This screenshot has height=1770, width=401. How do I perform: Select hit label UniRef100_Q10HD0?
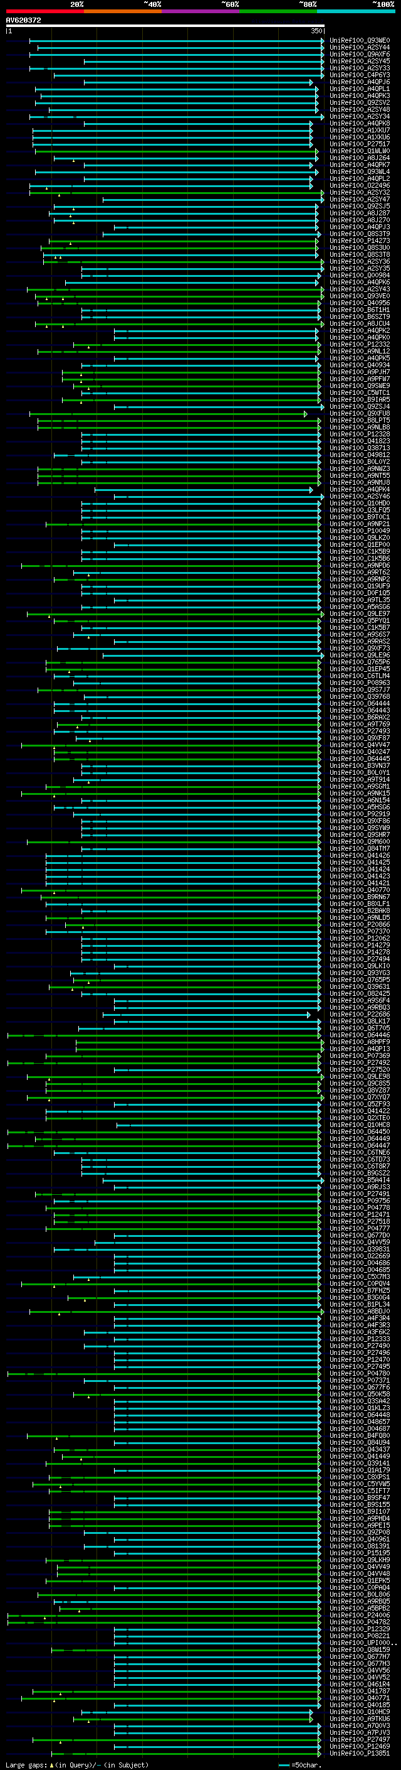click(x=360, y=504)
